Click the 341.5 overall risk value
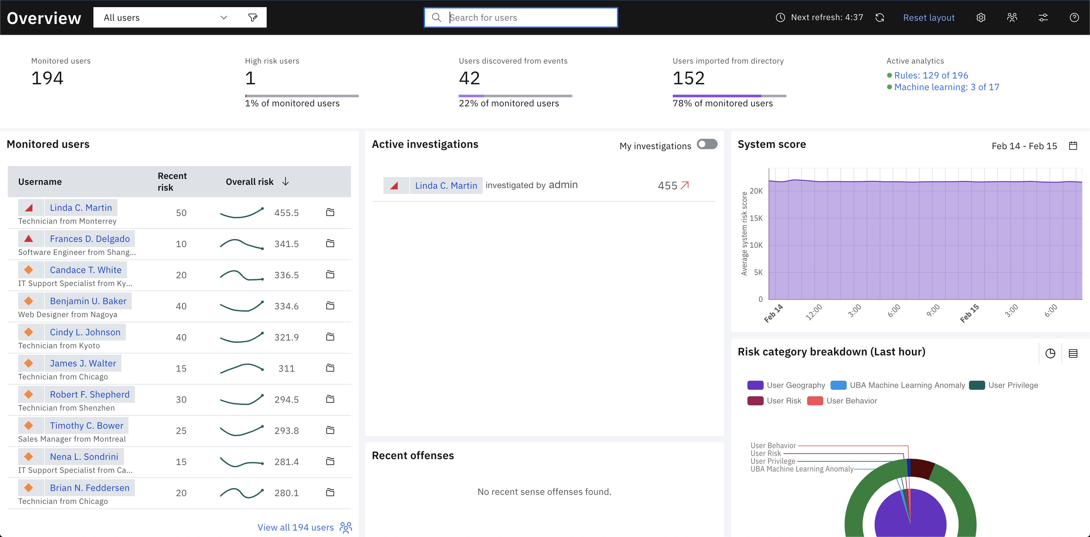Image resolution: width=1090 pixels, height=537 pixels. coord(286,244)
